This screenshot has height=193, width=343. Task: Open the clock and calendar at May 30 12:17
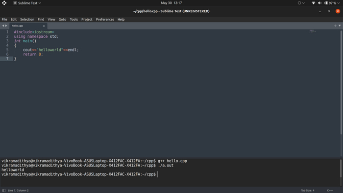coord(171,3)
